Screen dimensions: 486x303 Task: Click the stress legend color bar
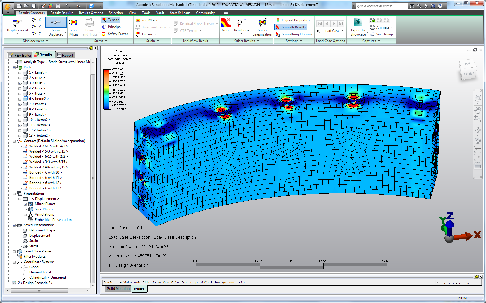point(106,89)
